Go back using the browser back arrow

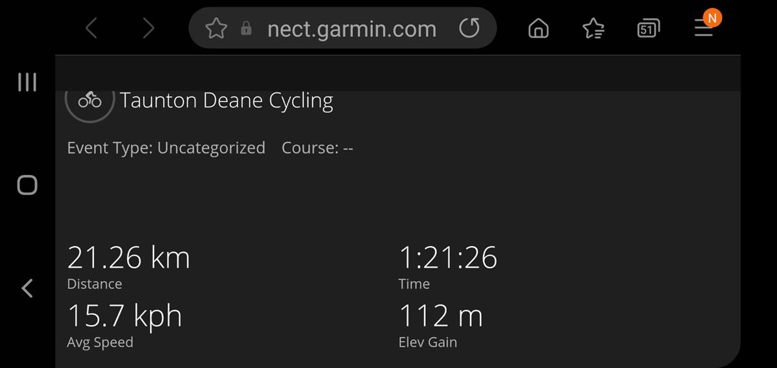pos(91,29)
